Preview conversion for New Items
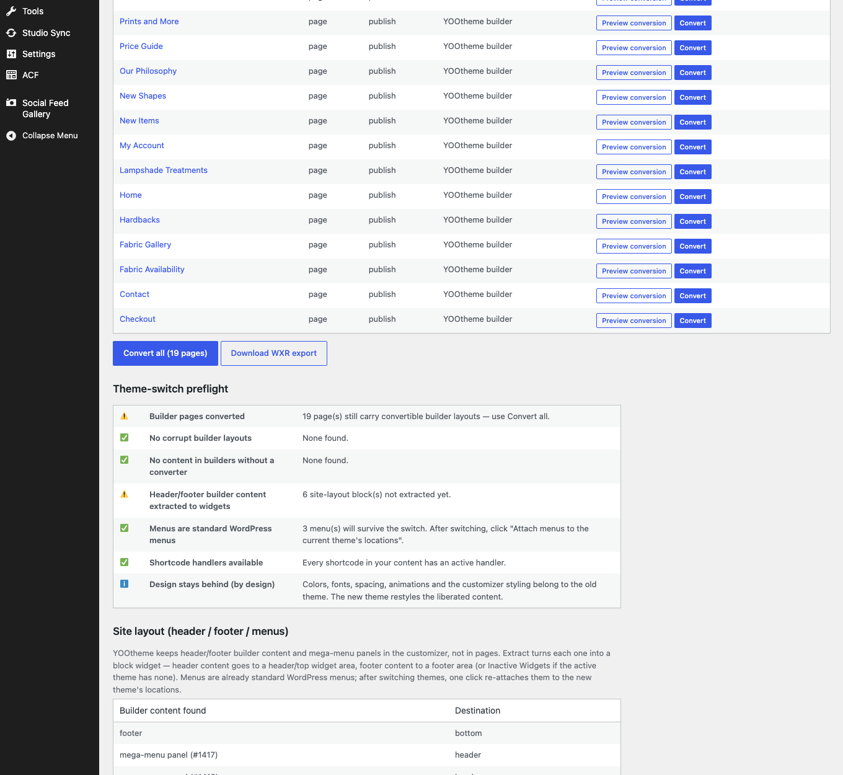This screenshot has width=843, height=775. [633, 122]
